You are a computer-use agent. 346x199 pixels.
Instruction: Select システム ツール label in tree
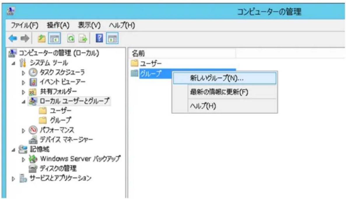(x=49, y=63)
